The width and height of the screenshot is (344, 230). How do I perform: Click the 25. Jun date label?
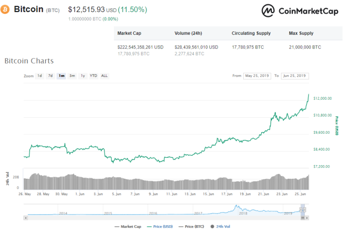pos(300,194)
